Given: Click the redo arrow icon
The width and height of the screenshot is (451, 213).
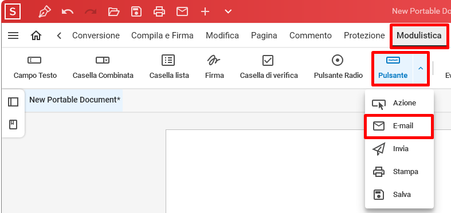Looking at the screenshot, I should pos(91,12).
